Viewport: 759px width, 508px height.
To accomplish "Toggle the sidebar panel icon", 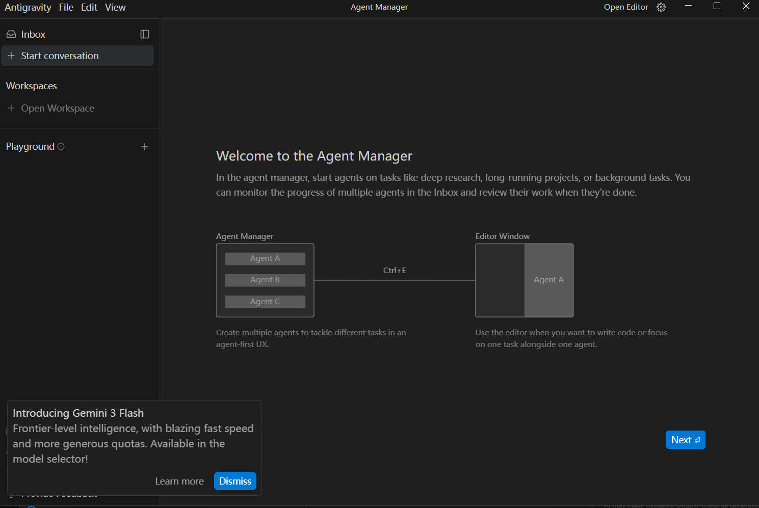I will tap(145, 34).
